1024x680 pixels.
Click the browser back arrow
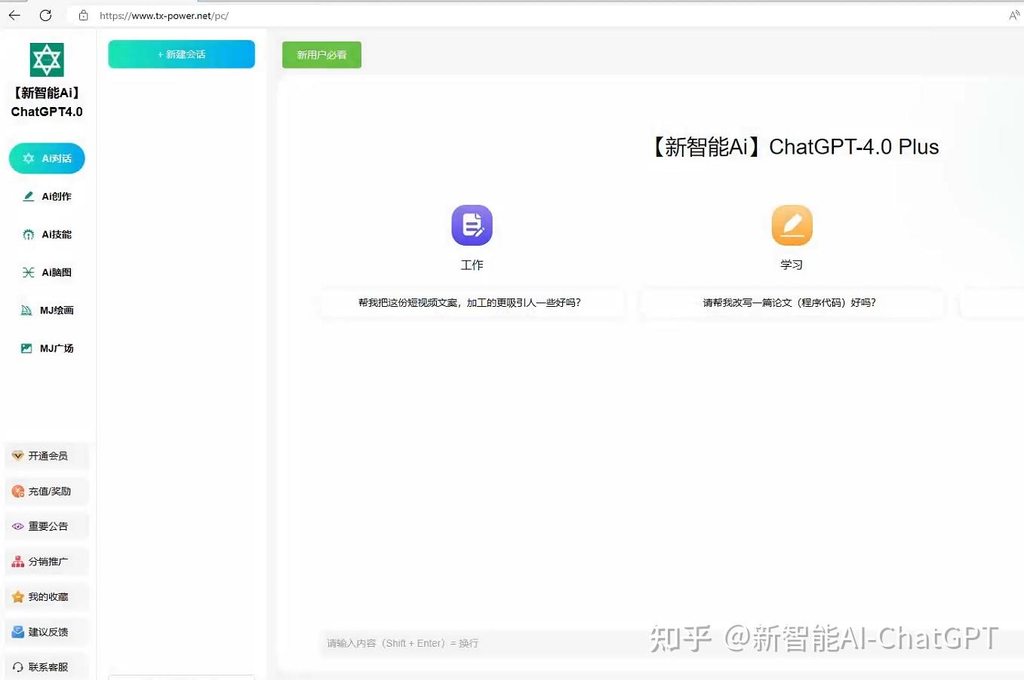click(x=14, y=15)
